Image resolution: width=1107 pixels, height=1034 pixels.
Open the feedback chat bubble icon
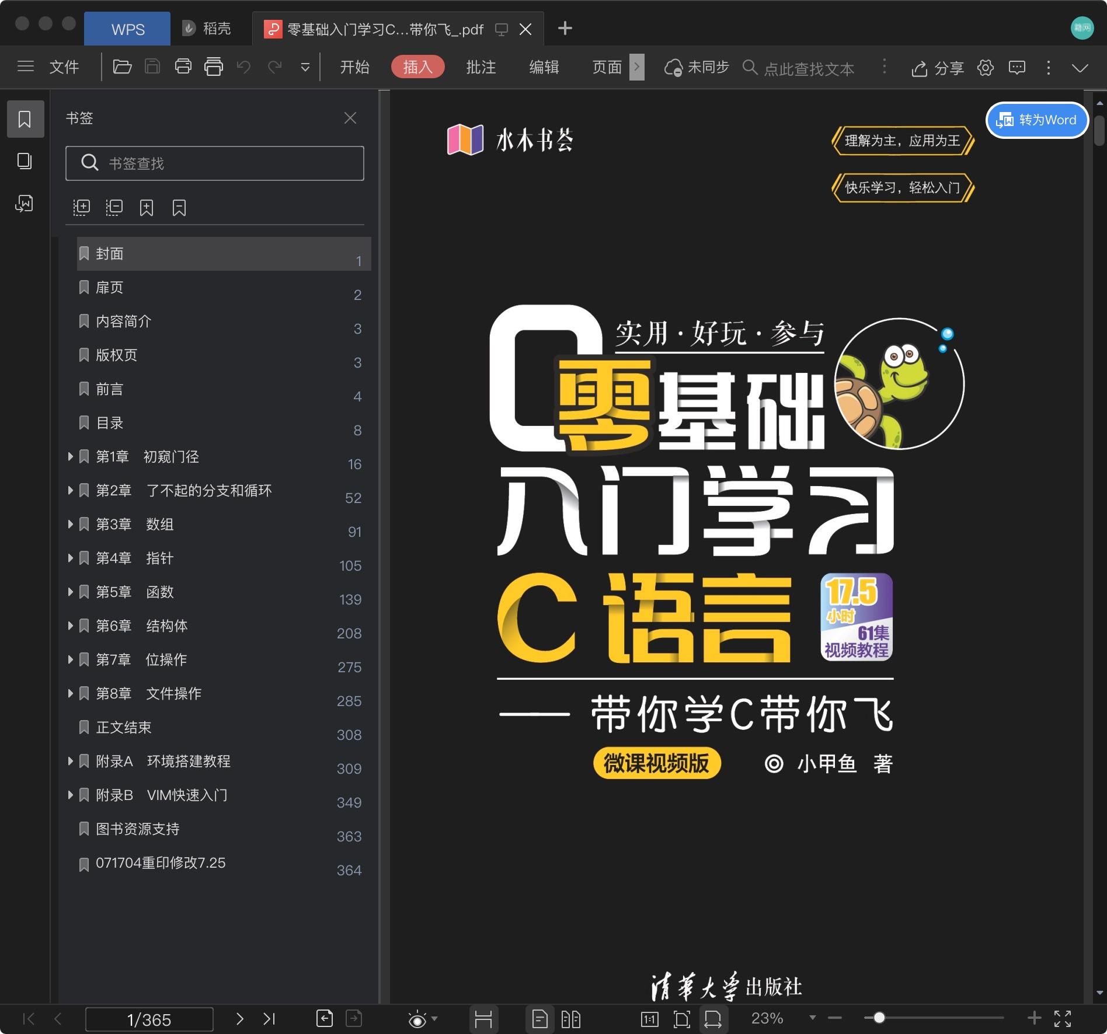coord(1017,68)
